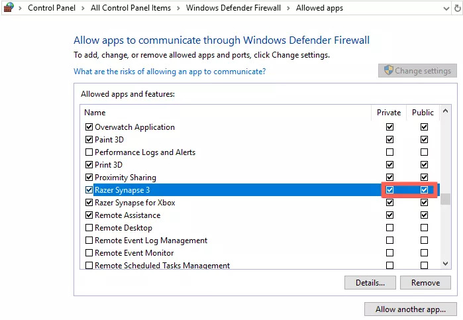
Task: Select the Remote Desktop row text
Action: click(123, 228)
